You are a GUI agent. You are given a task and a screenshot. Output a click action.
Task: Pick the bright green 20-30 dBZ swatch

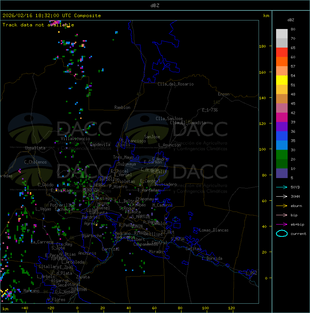click(x=282, y=155)
